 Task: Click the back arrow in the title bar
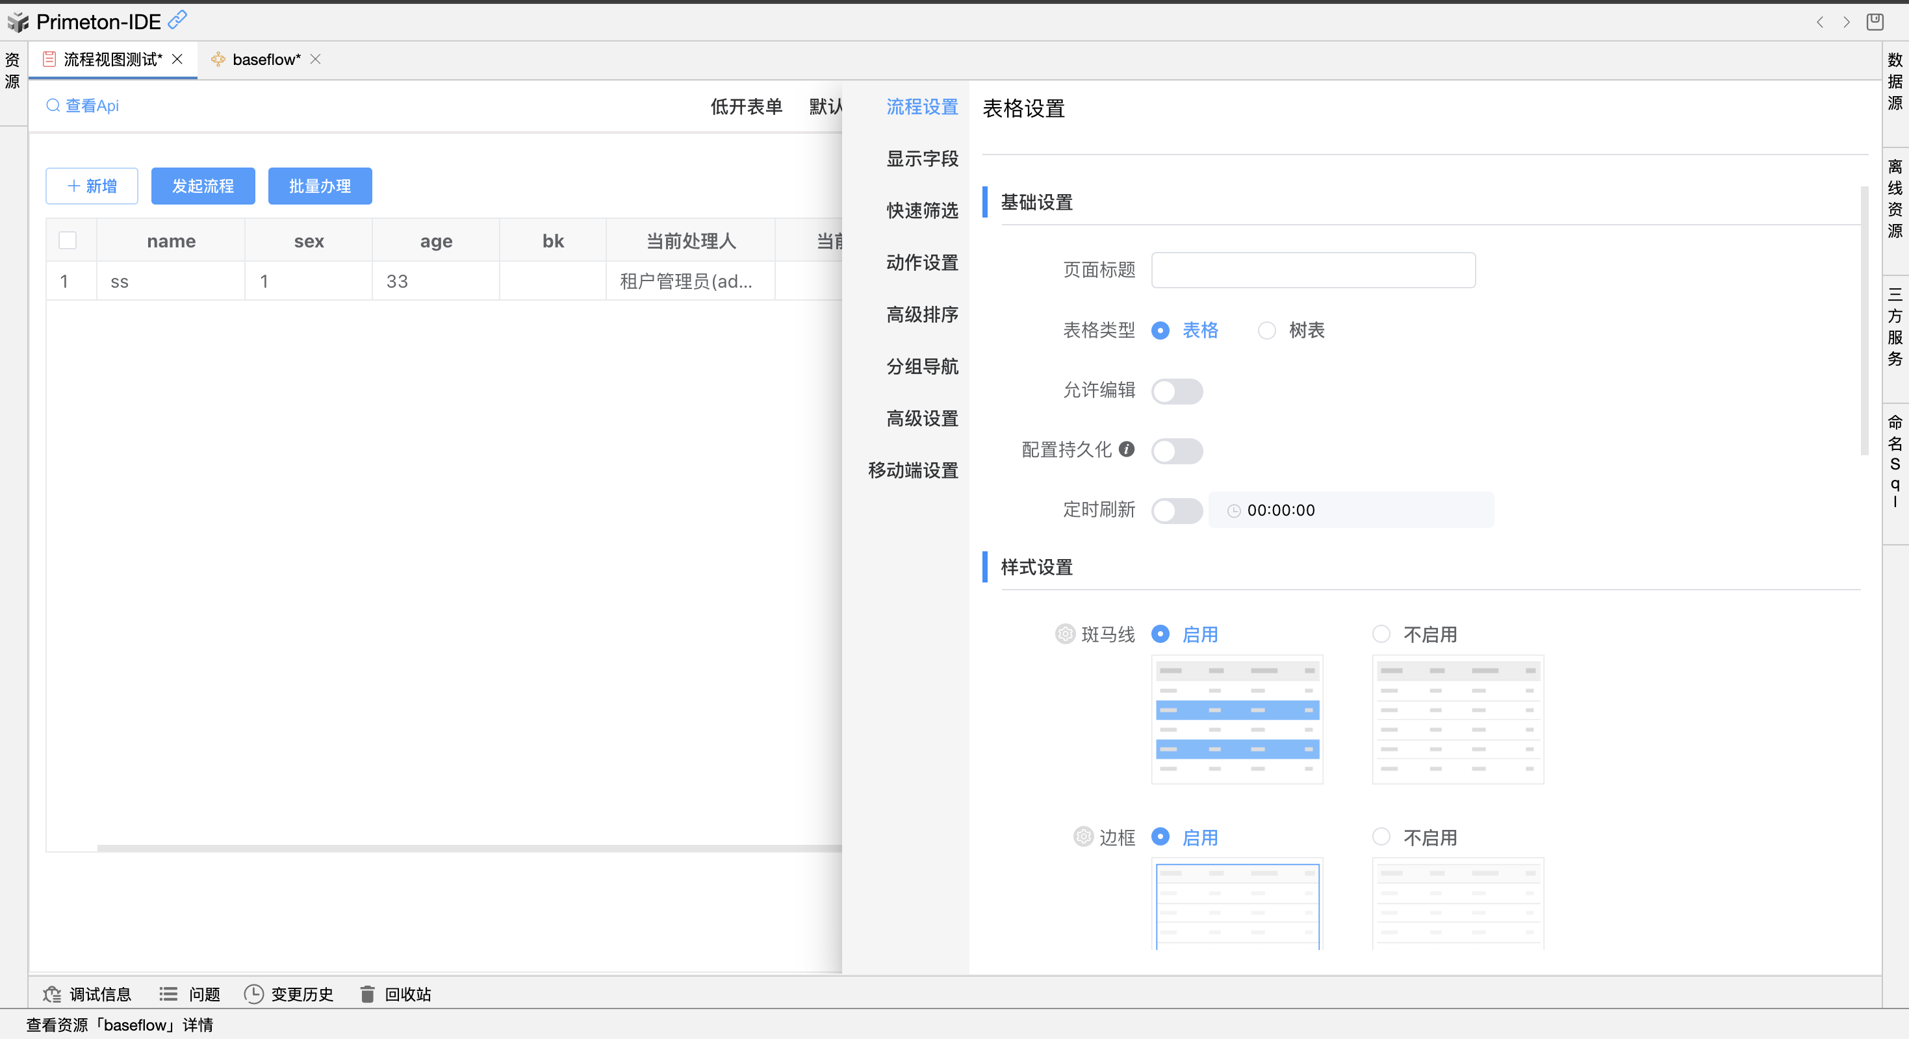tap(1819, 22)
